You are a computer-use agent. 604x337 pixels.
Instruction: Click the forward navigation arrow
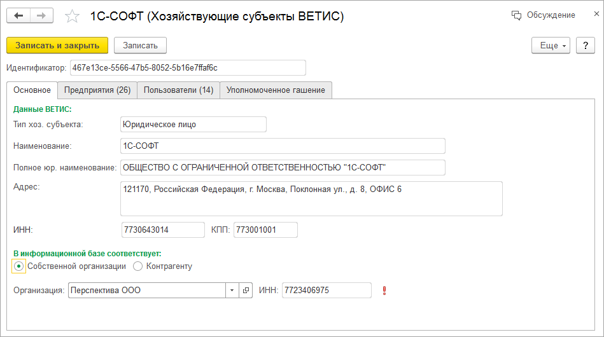click(42, 15)
